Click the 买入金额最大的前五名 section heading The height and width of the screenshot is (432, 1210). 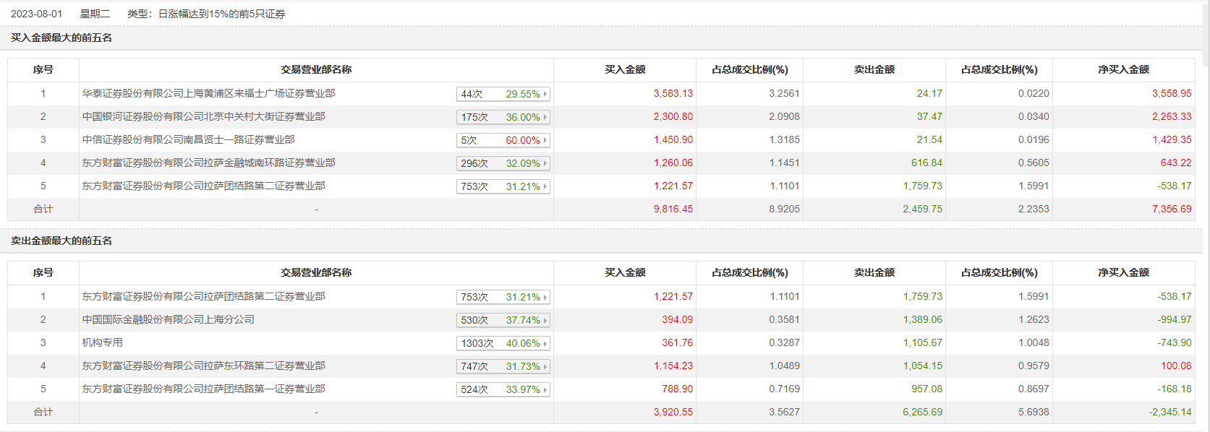point(61,38)
